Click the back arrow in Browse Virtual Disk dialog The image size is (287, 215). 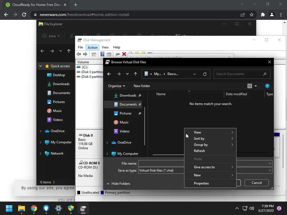point(109,74)
